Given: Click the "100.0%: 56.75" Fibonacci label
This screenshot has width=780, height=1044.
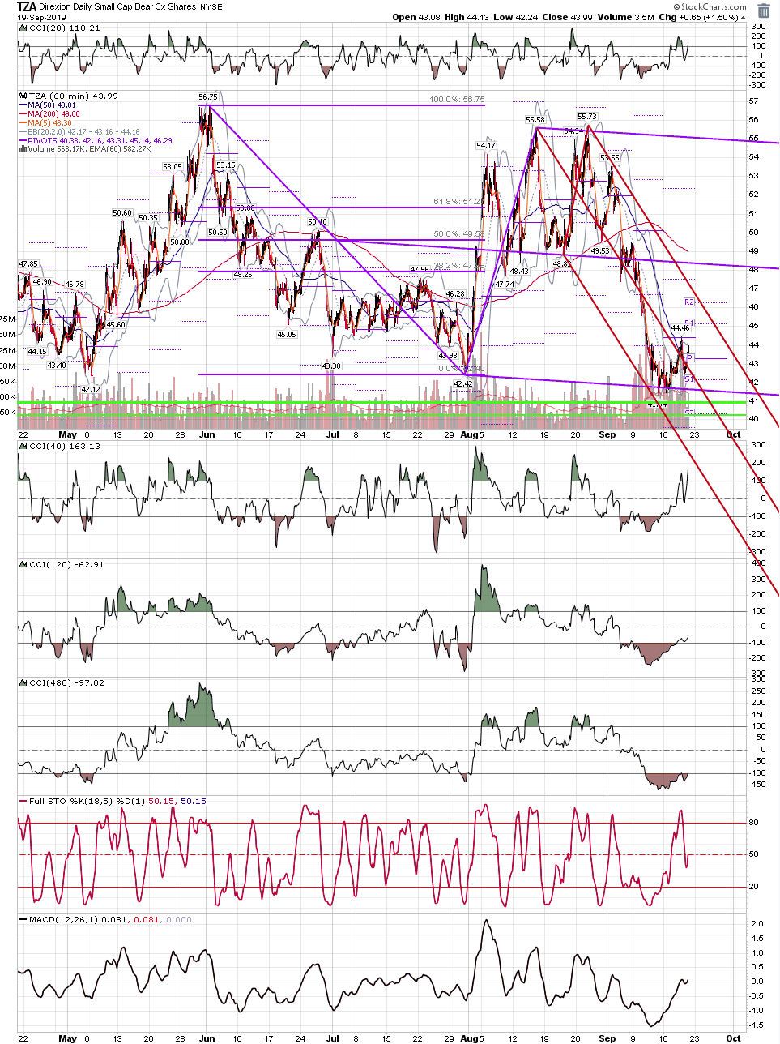Looking at the screenshot, I should tap(457, 101).
